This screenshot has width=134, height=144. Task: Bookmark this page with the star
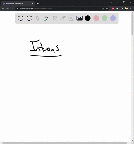tap(107, 9)
